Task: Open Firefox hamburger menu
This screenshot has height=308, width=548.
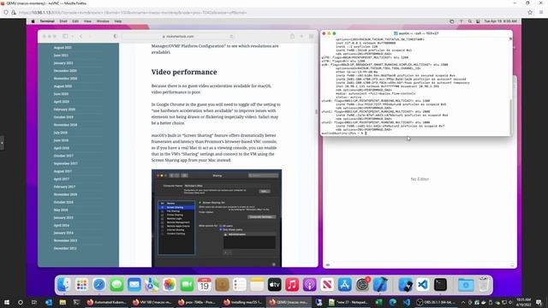Action: coord(541,12)
